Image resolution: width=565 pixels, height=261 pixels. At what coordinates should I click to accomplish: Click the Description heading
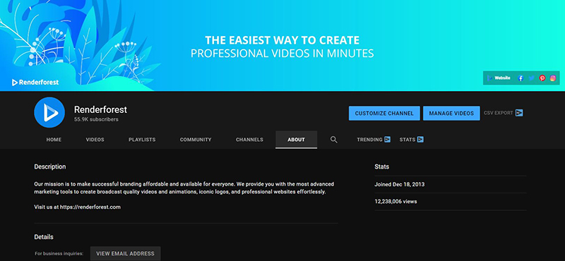(50, 166)
